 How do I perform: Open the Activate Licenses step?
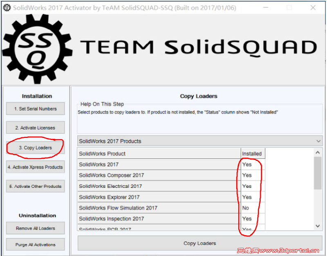pos(36,127)
